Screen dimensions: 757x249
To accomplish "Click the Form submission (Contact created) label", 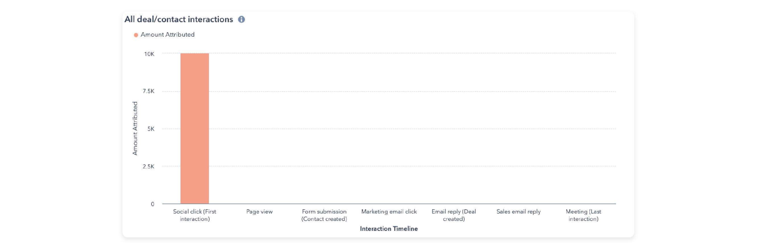I will point(324,215).
